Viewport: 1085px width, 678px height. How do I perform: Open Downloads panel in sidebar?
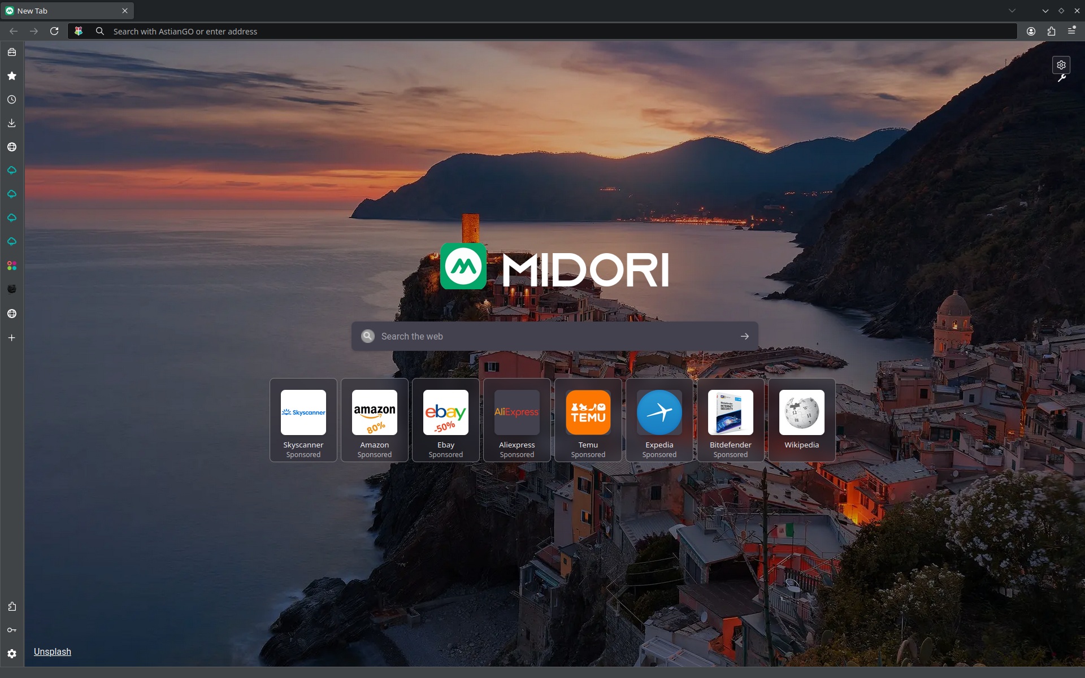[11, 123]
